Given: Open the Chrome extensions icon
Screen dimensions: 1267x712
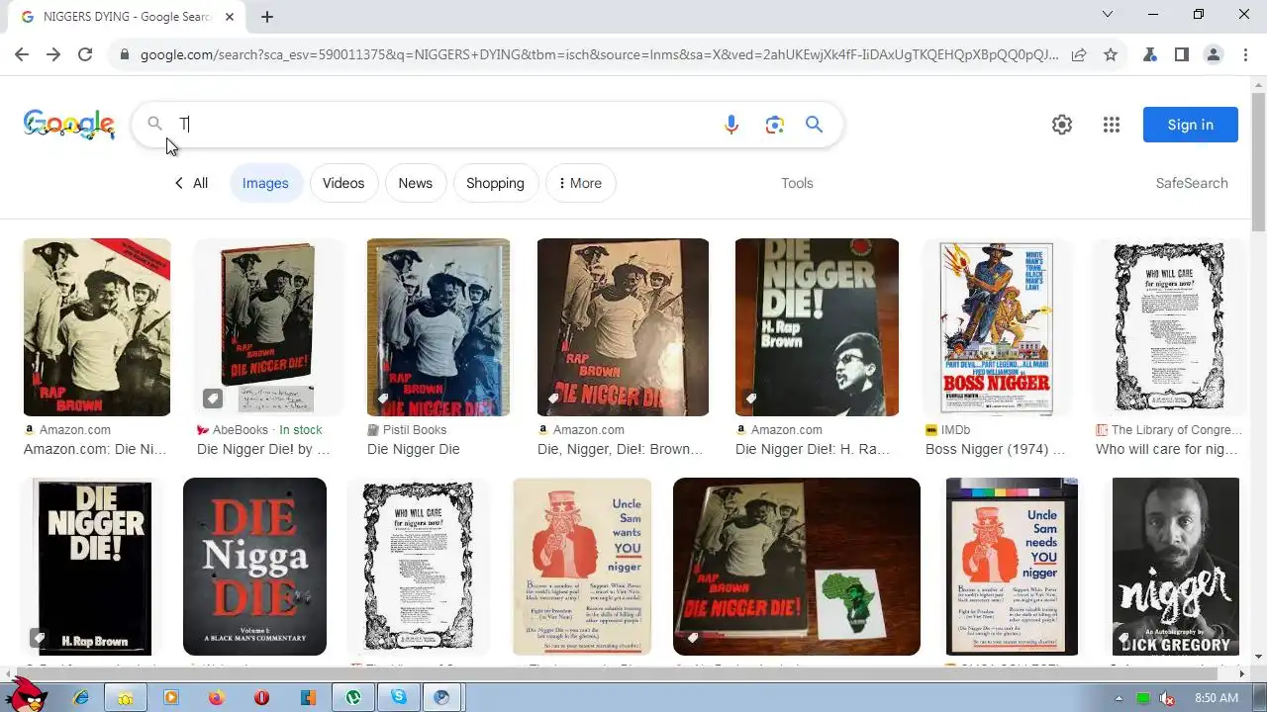Looking at the screenshot, I should click(1150, 54).
